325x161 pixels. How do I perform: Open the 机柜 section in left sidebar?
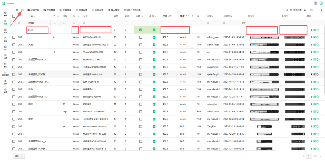[x=5, y=39]
